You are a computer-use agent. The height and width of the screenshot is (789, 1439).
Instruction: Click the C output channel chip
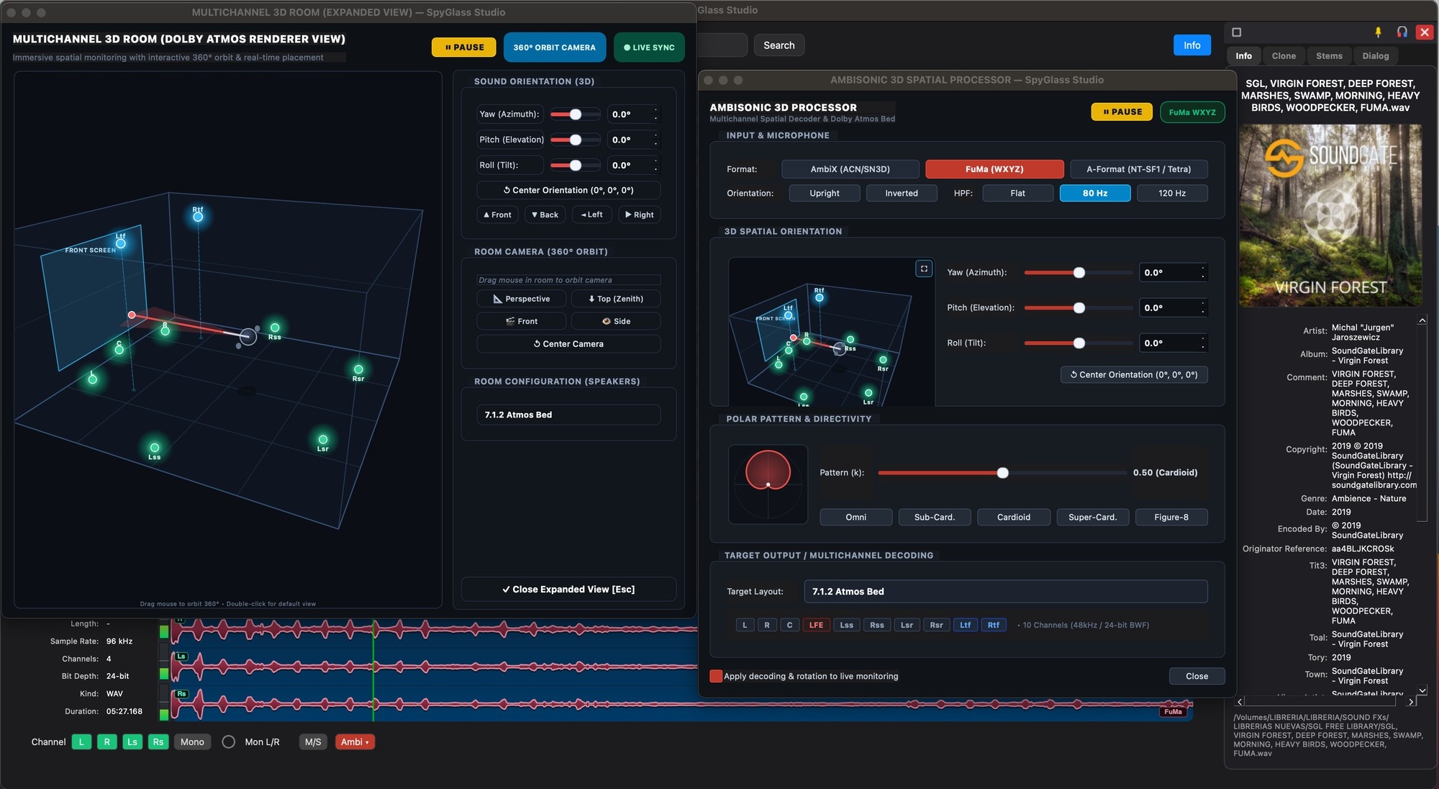click(x=789, y=625)
